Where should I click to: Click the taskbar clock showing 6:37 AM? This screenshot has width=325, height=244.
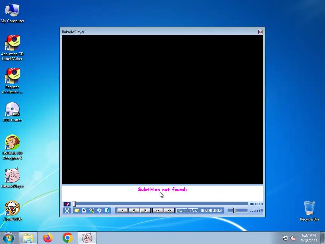click(x=309, y=238)
